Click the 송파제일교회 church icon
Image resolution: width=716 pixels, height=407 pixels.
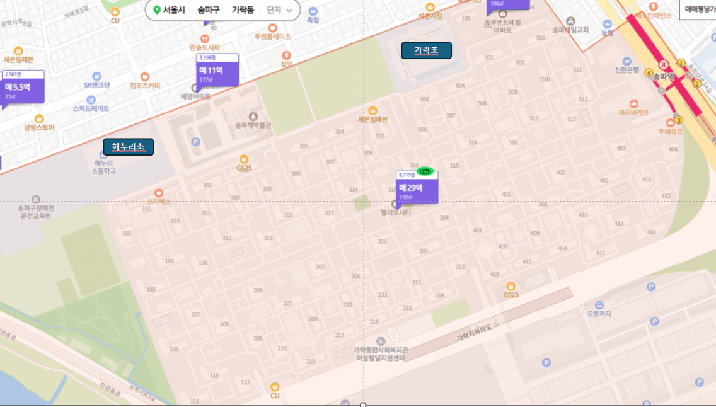point(570,21)
